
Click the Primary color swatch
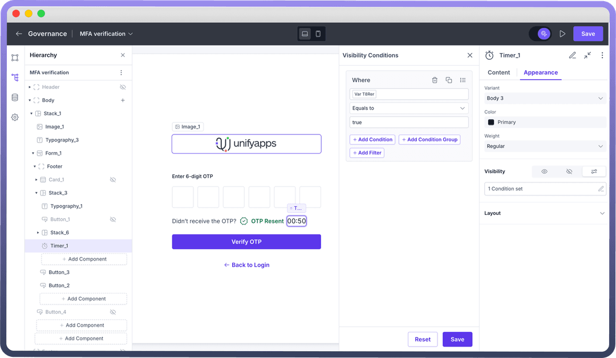pyautogui.click(x=491, y=123)
